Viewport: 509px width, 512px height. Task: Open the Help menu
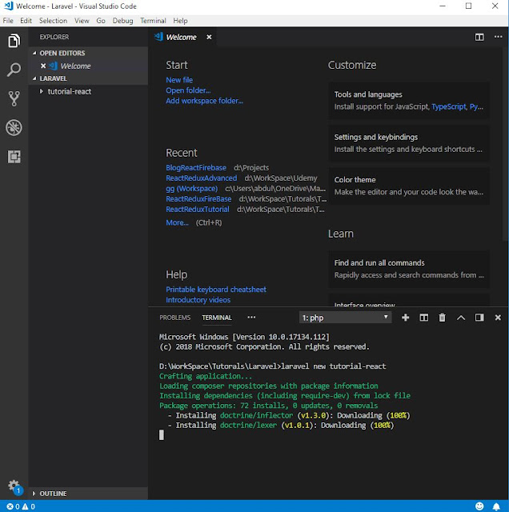[x=180, y=21]
